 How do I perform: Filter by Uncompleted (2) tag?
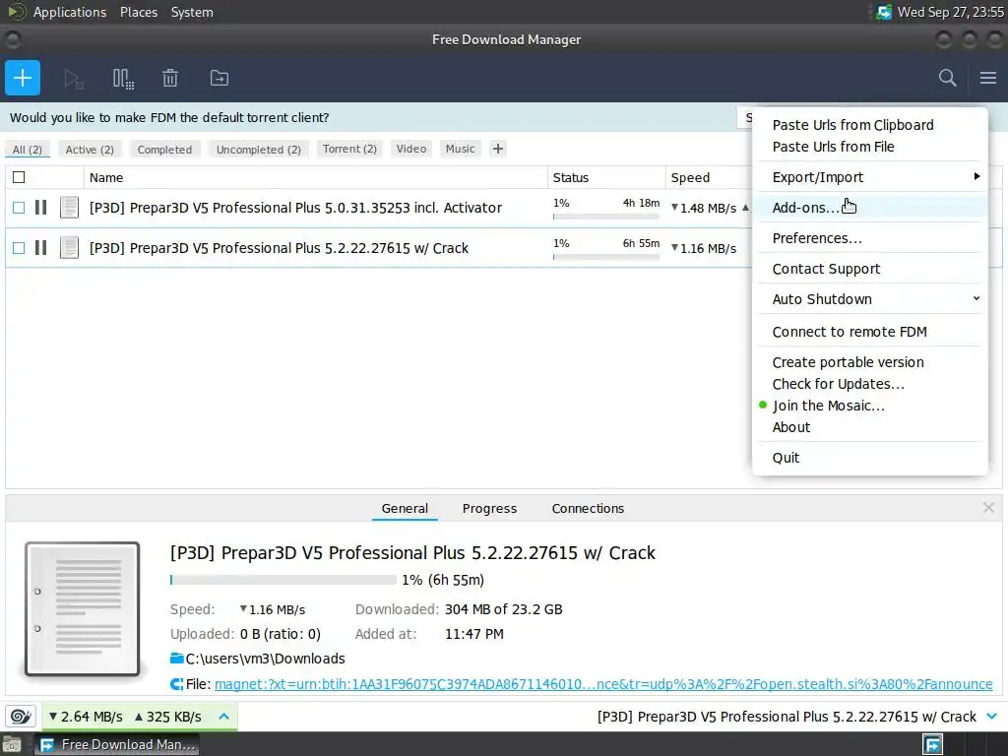pyautogui.click(x=259, y=150)
